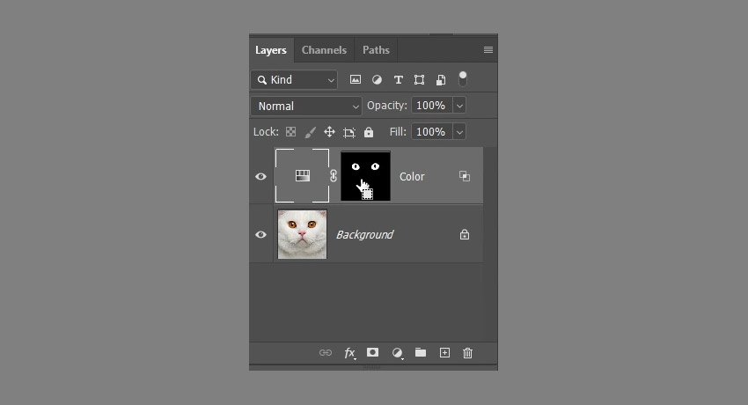Filter for smart objects
The image size is (748, 405).
click(x=441, y=79)
